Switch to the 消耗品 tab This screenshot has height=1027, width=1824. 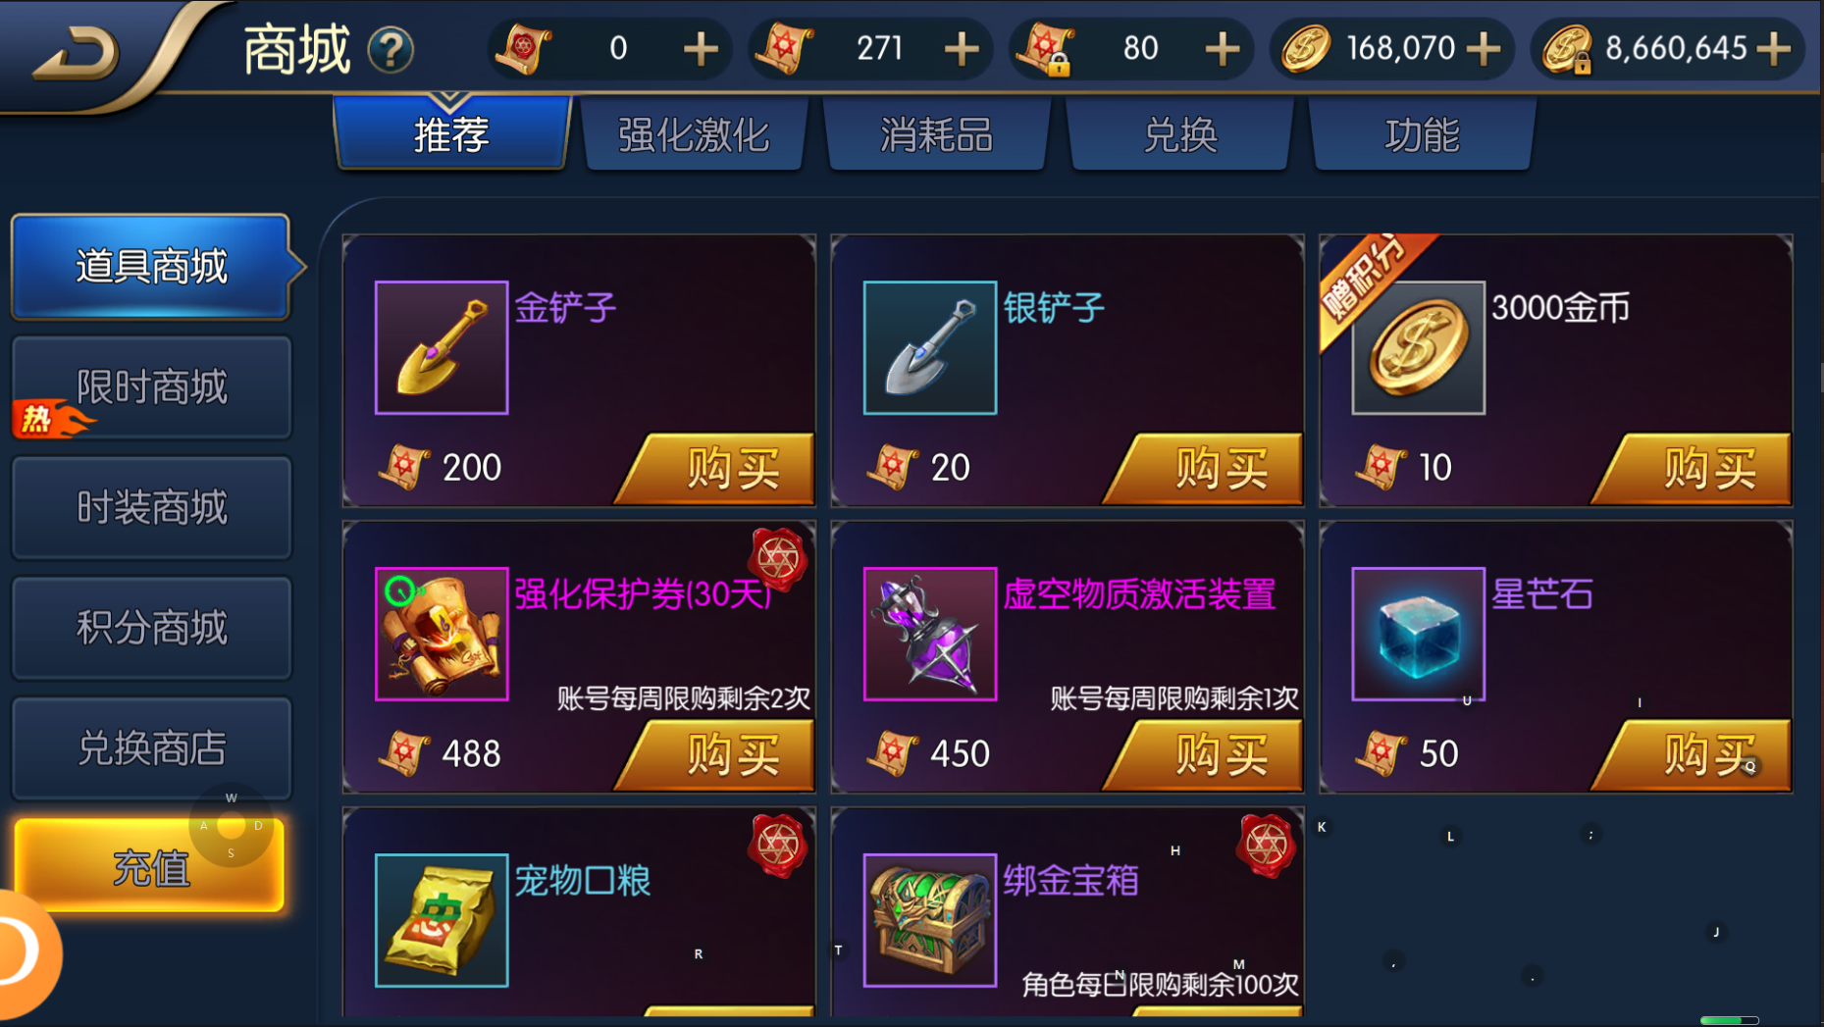(937, 134)
